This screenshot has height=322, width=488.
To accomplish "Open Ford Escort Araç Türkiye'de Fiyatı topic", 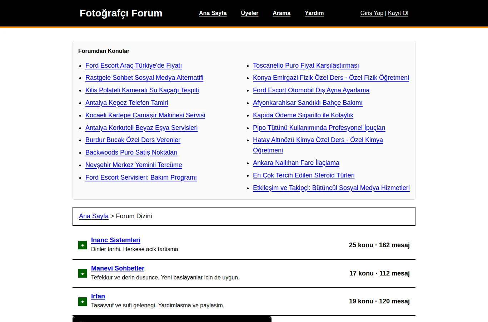I will coord(134,65).
